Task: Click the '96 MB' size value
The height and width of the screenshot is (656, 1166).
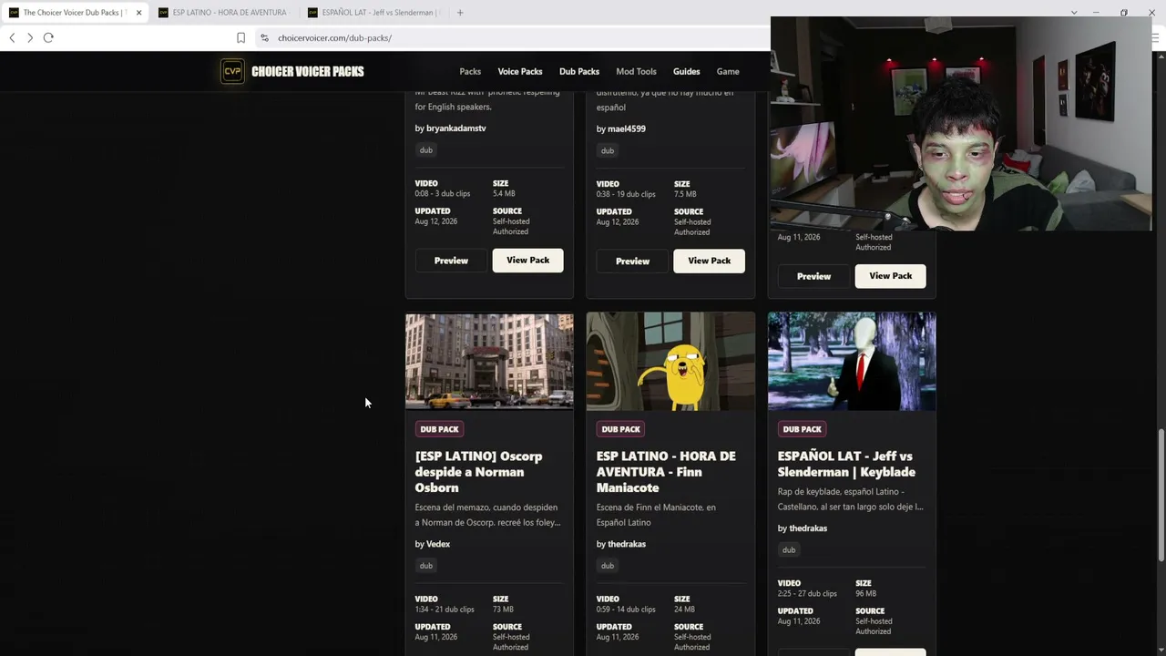Action: [x=865, y=594]
